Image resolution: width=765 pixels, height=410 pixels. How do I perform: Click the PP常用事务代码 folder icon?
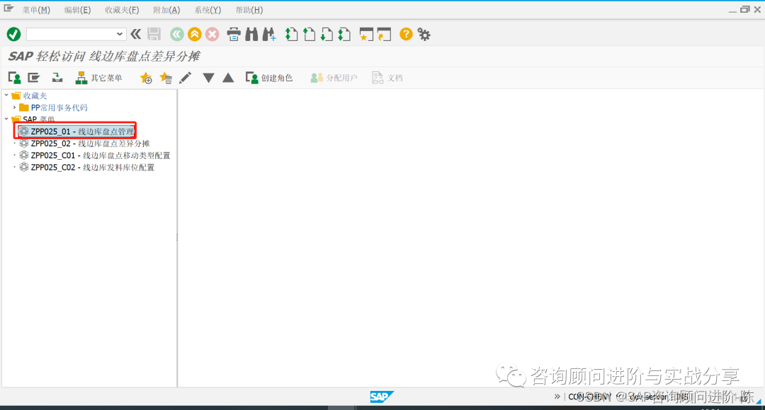click(23, 107)
